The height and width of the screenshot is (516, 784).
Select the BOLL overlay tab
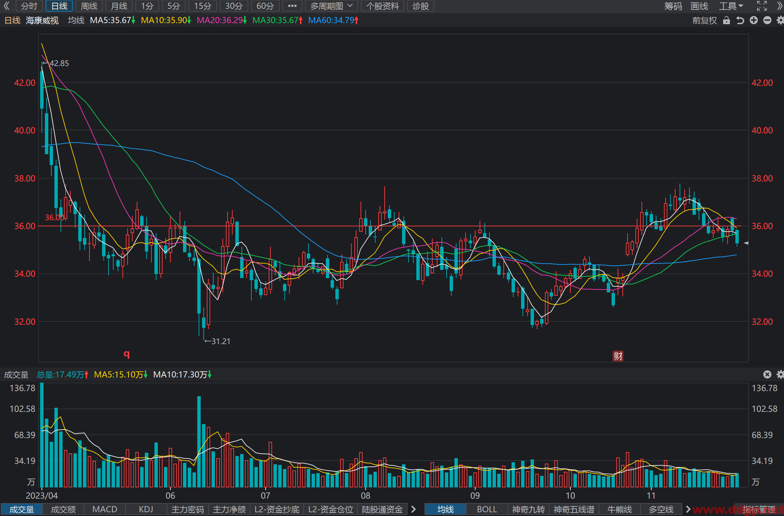pos(487,509)
